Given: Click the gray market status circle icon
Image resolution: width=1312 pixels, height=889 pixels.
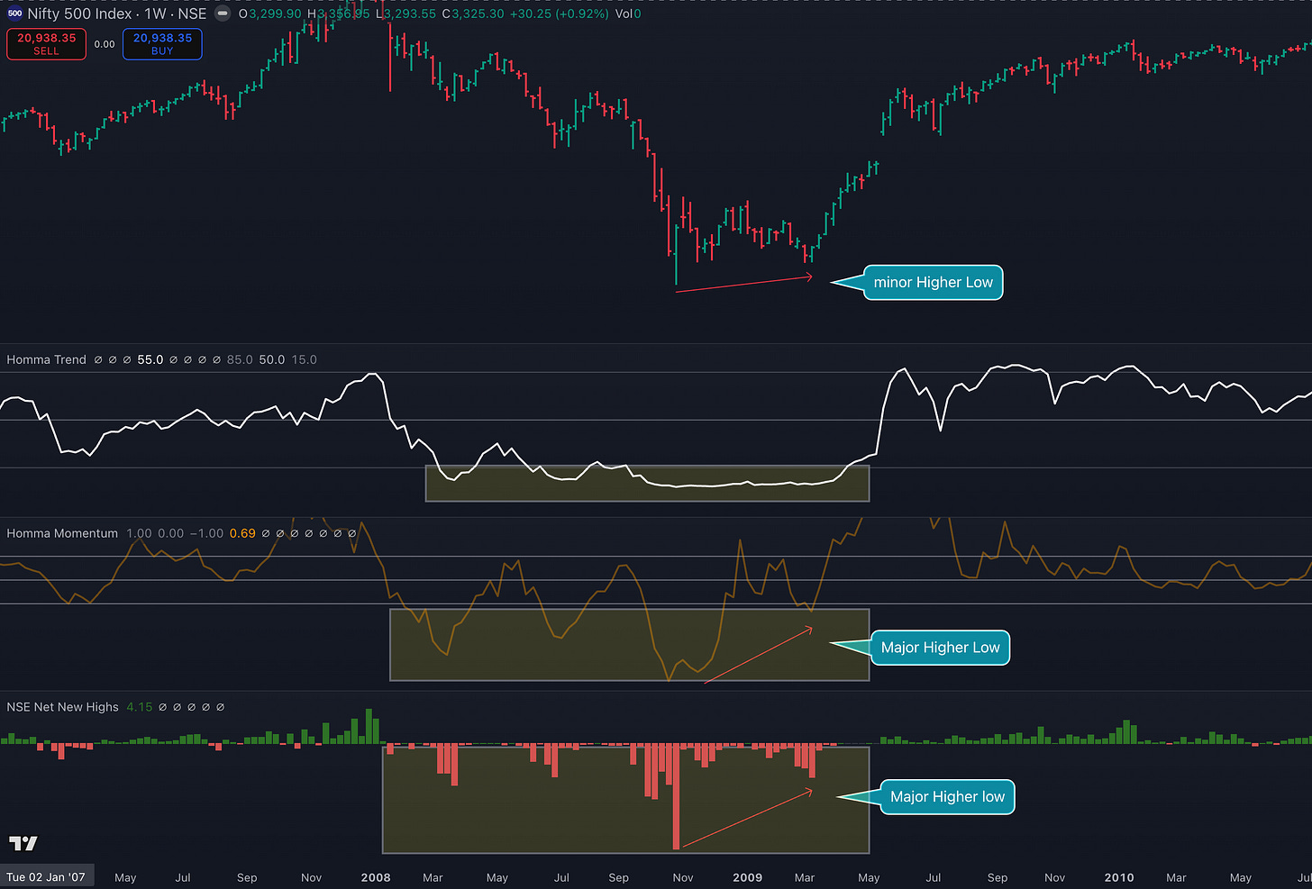Looking at the screenshot, I should (223, 14).
